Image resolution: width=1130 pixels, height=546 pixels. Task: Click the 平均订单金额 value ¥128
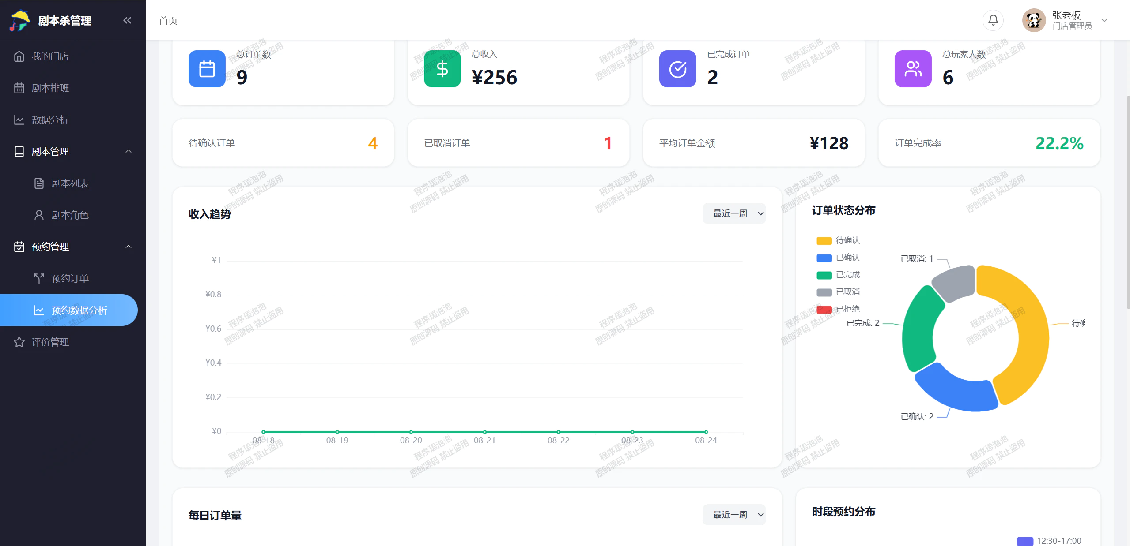pyautogui.click(x=829, y=143)
